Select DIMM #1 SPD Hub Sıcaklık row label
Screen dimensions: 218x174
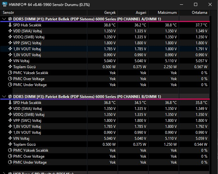tap(27, 25)
